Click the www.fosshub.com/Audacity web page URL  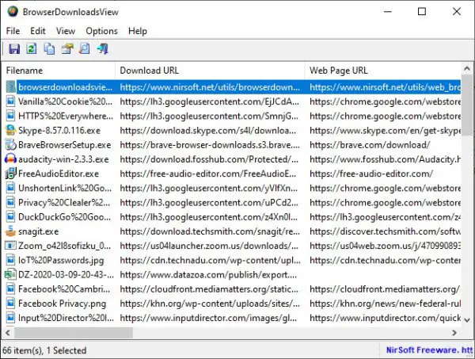point(385,159)
